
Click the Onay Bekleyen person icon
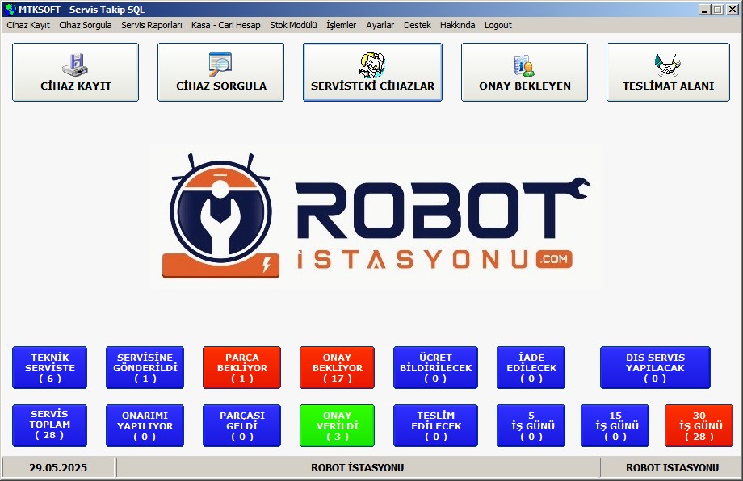pyautogui.click(x=524, y=65)
